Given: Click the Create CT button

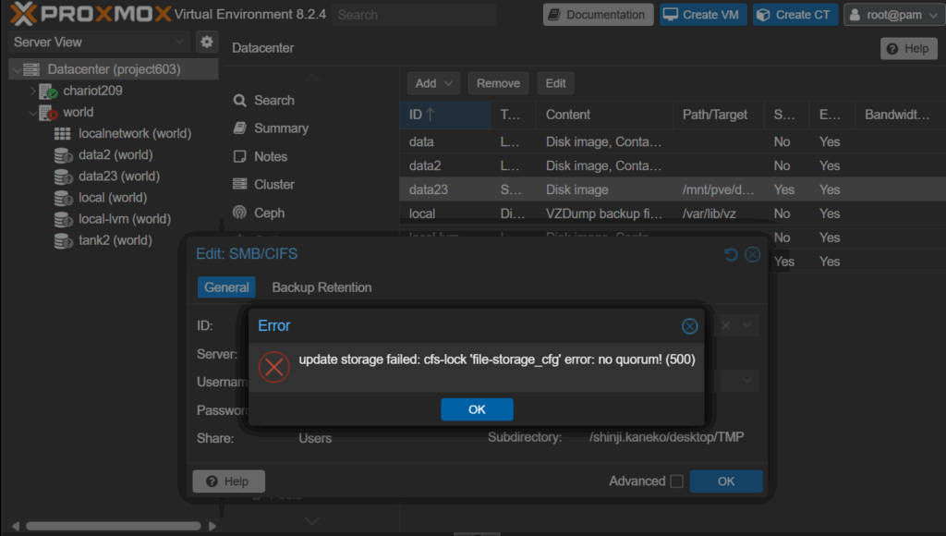Looking at the screenshot, I should [795, 15].
